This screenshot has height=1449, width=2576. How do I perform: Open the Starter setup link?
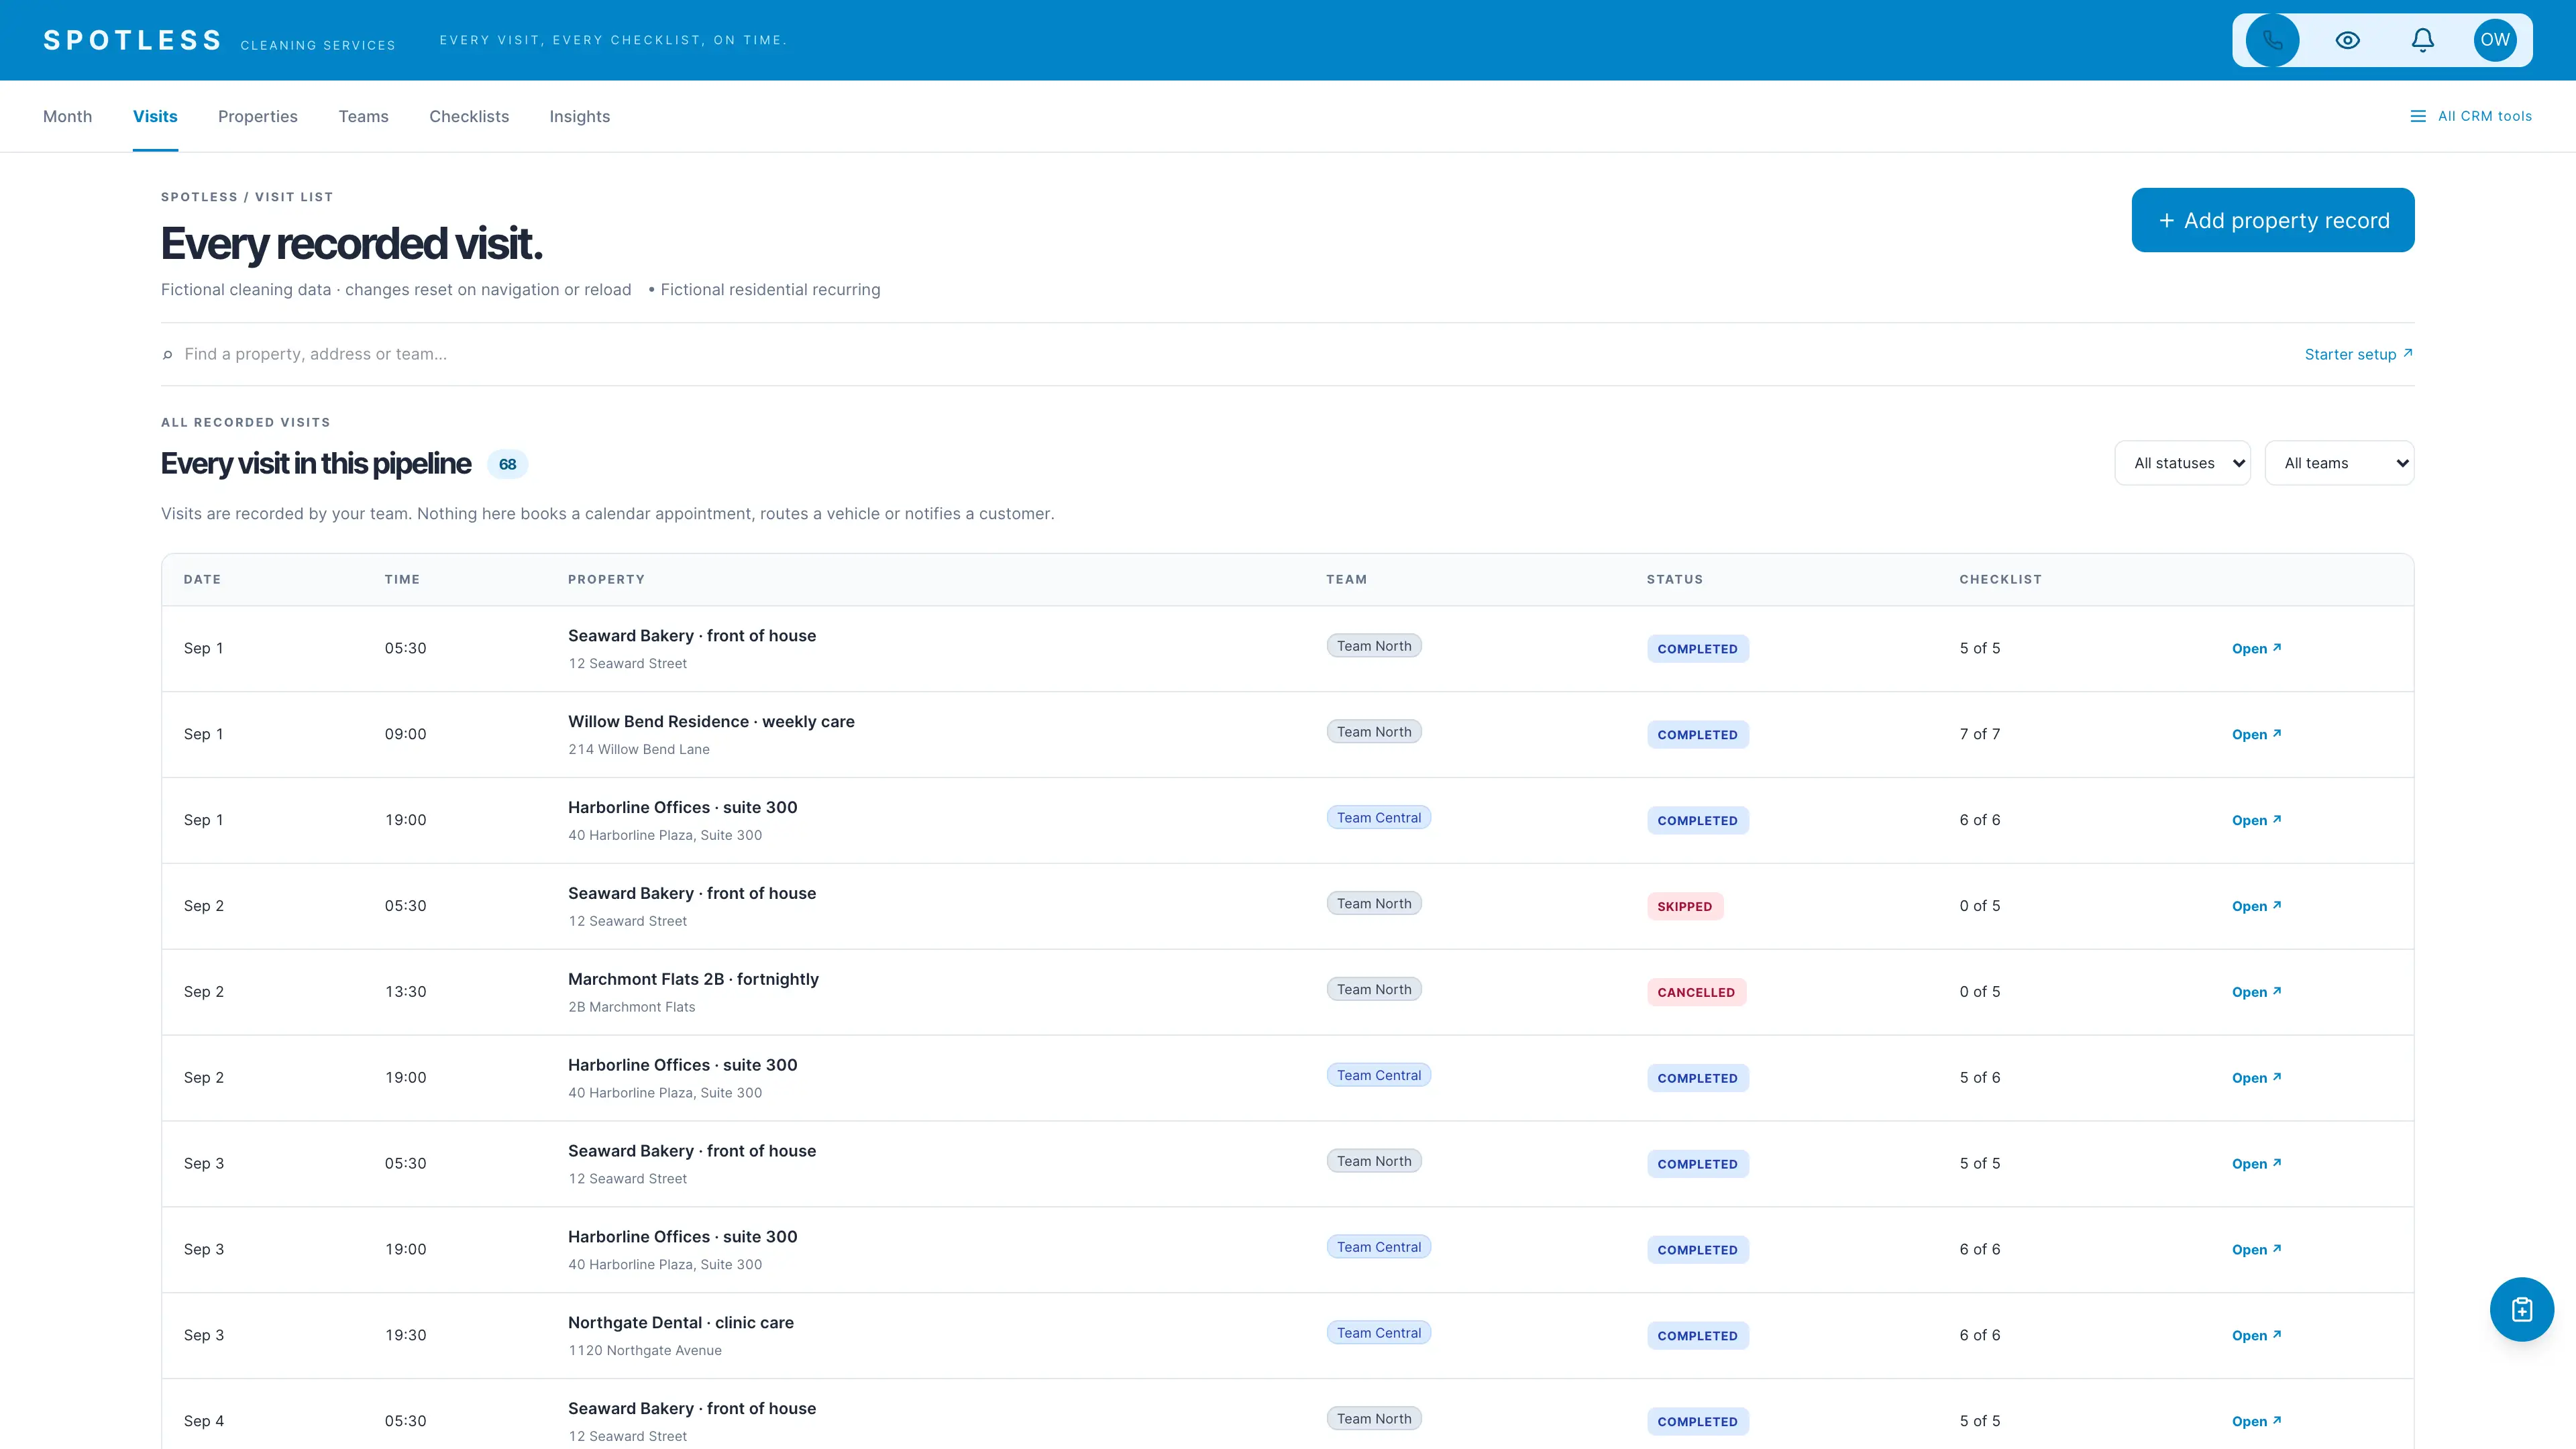2358,354
